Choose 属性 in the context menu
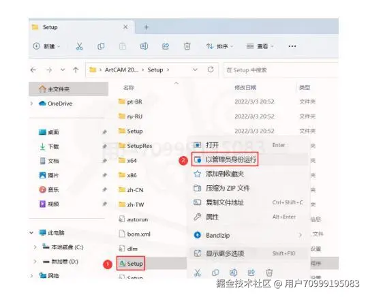Viewport: 368px width, 297px height. (249, 217)
